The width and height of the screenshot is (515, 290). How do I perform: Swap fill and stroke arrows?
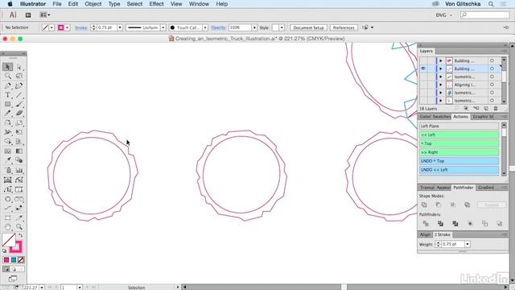click(20, 235)
